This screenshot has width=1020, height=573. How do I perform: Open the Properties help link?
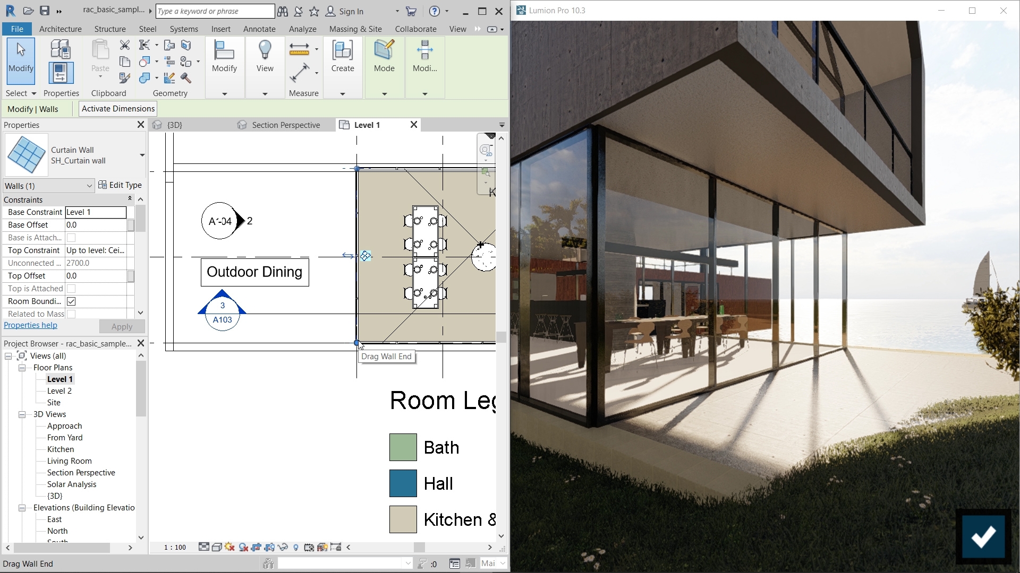pos(30,325)
